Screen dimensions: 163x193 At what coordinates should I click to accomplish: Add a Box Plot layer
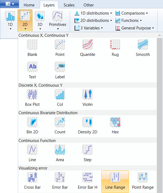pyautogui.click(x=32, y=98)
